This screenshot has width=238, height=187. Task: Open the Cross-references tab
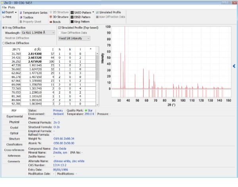click(14, 150)
